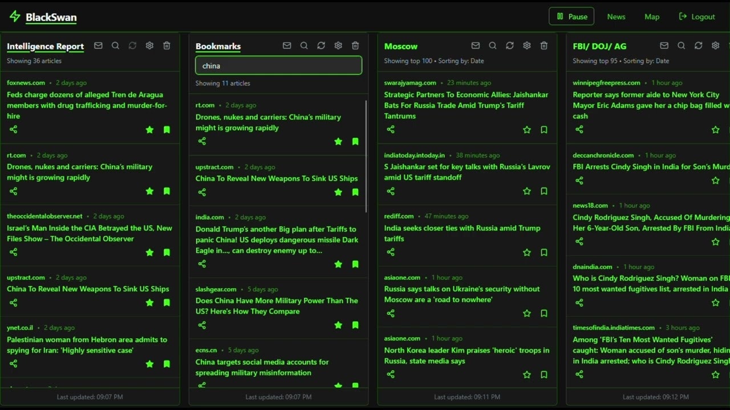
Task: Star the winnipegfreepress chip bag article
Action: point(716,130)
